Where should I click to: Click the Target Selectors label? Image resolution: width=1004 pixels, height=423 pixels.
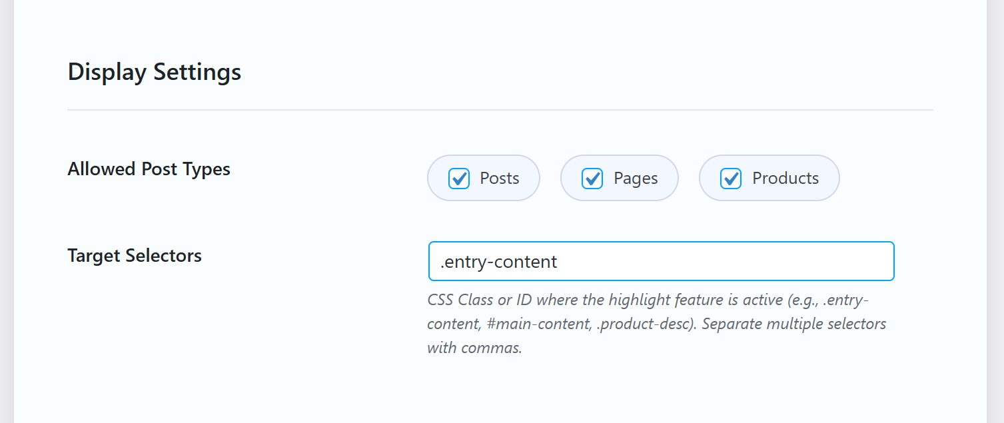coord(134,255)
